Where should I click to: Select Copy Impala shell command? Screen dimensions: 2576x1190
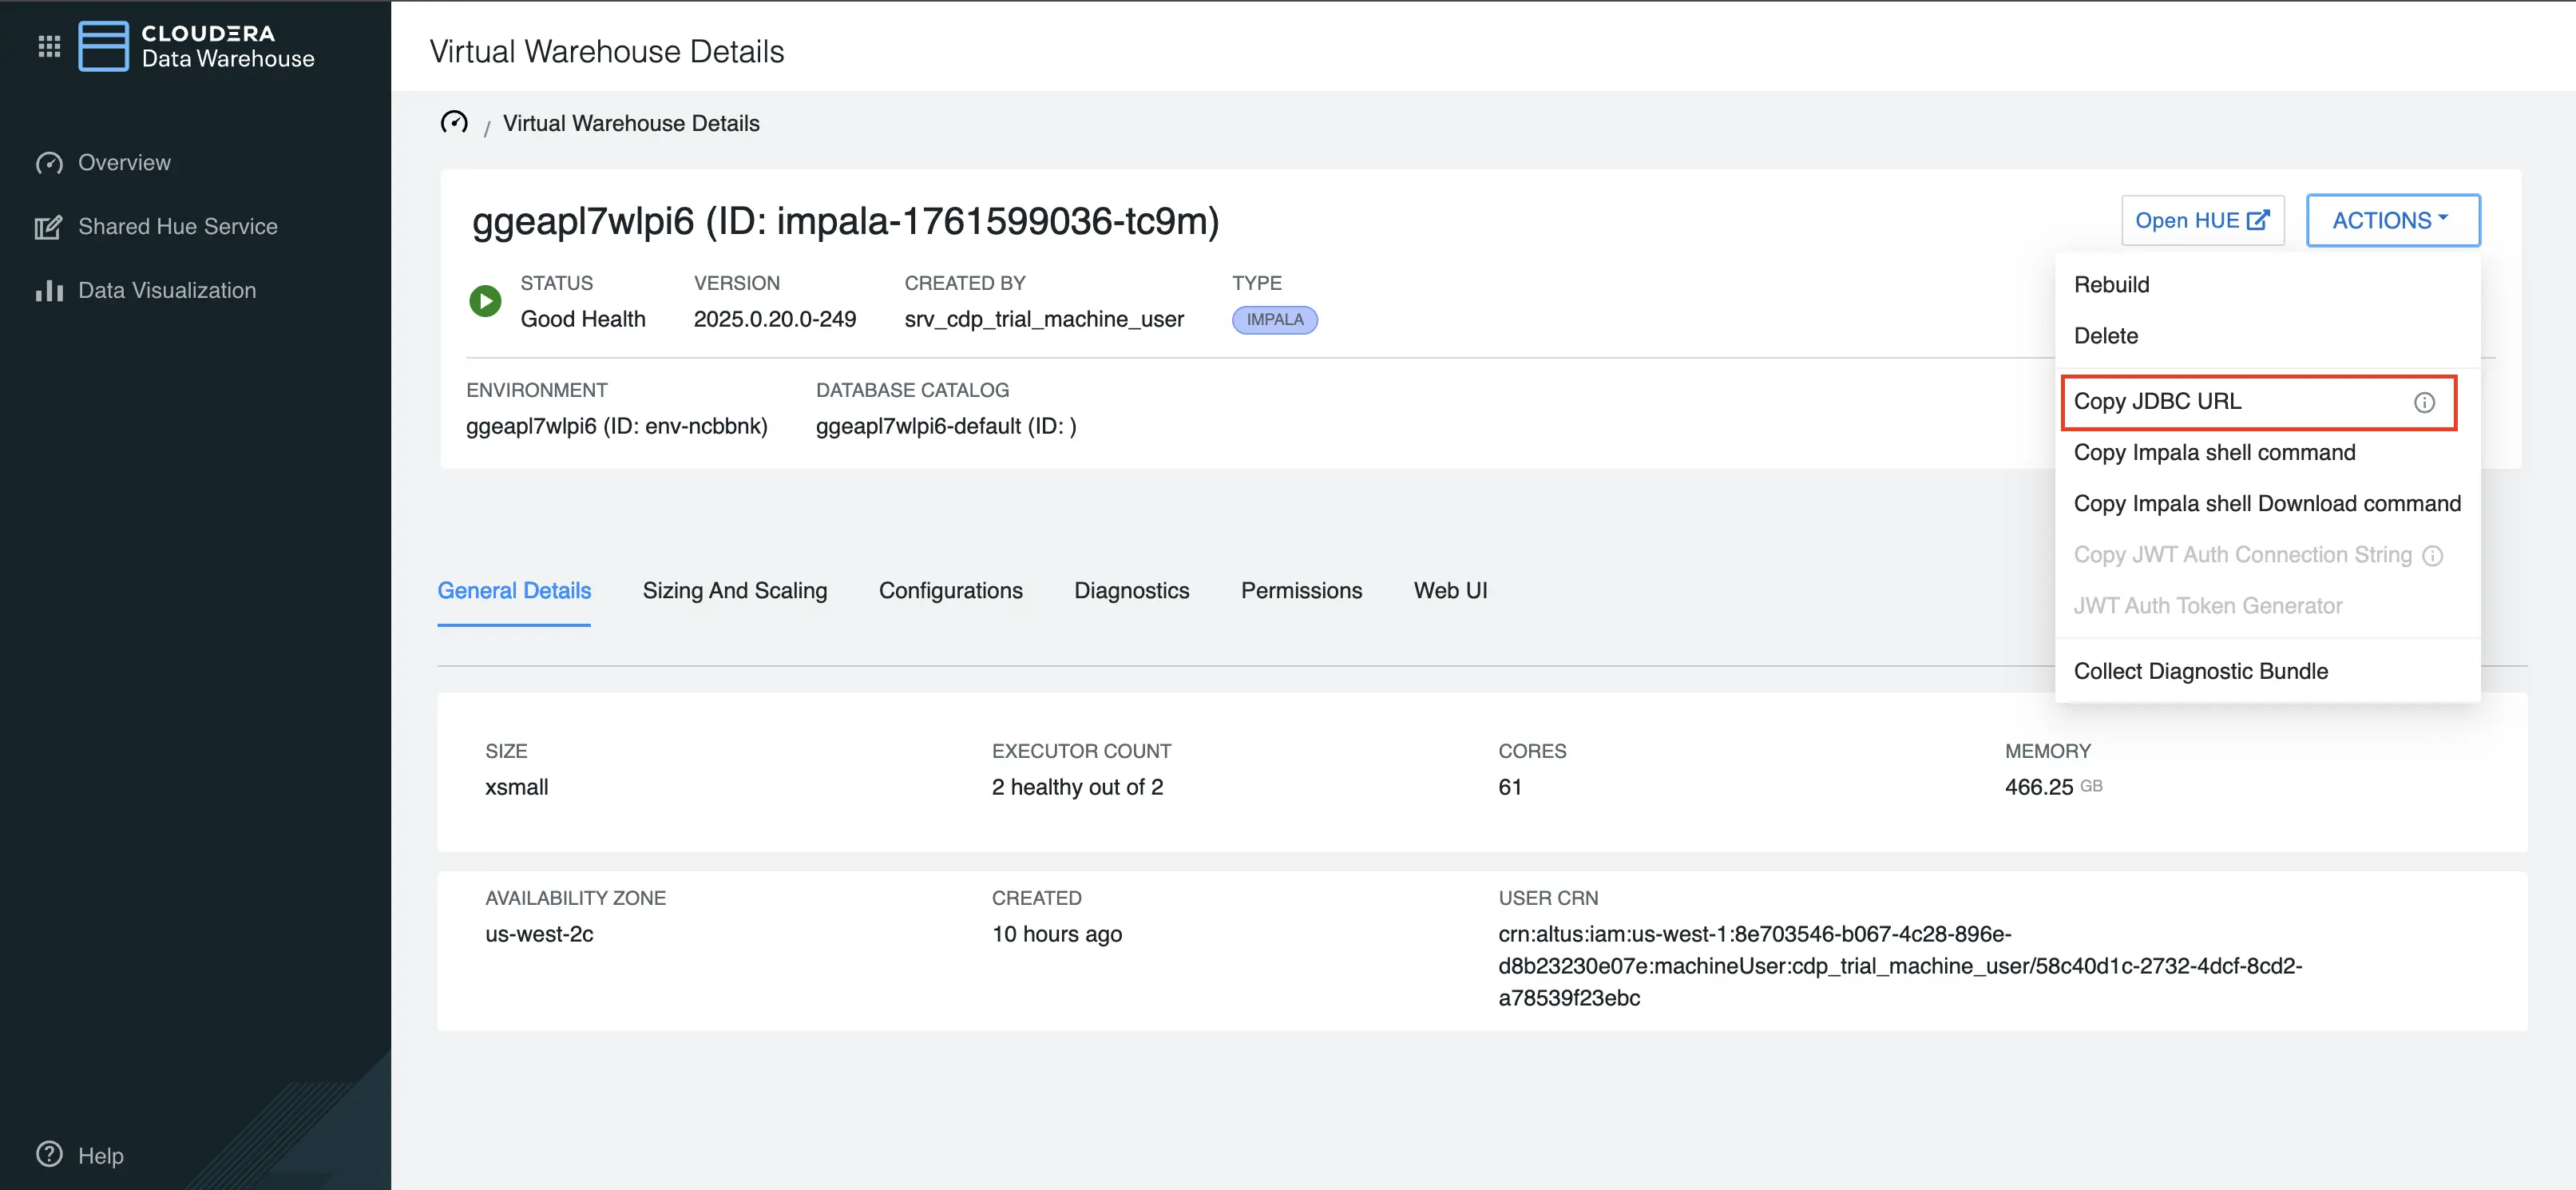(x=2215, y=452)
